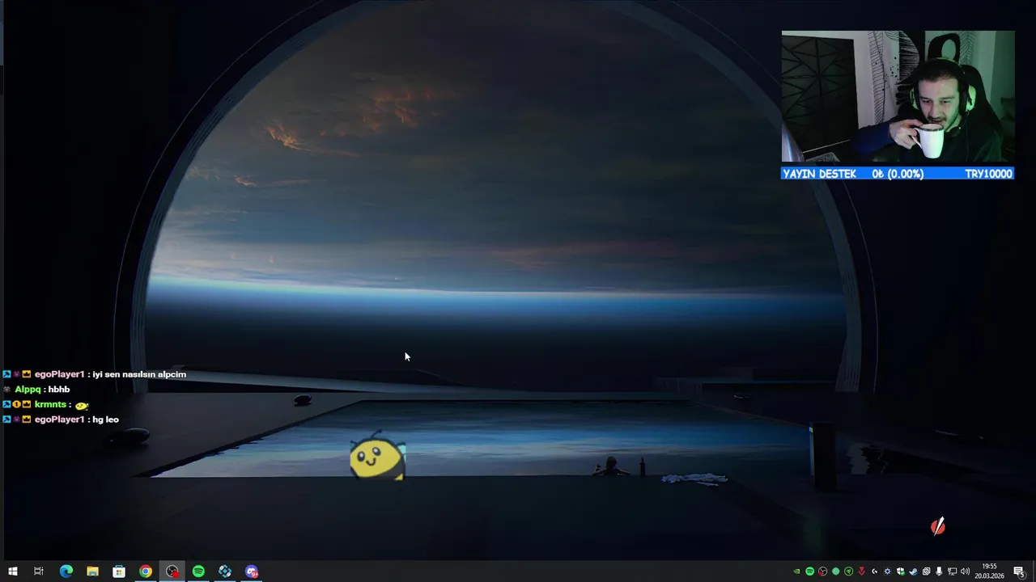Viewport: 1036px width, 582px height.
Task: Open the purple app with 9+ badge
Action: (x=252, y=571)
